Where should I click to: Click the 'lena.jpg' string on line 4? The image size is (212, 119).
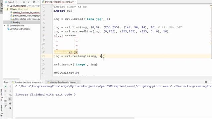coord(94,19)
